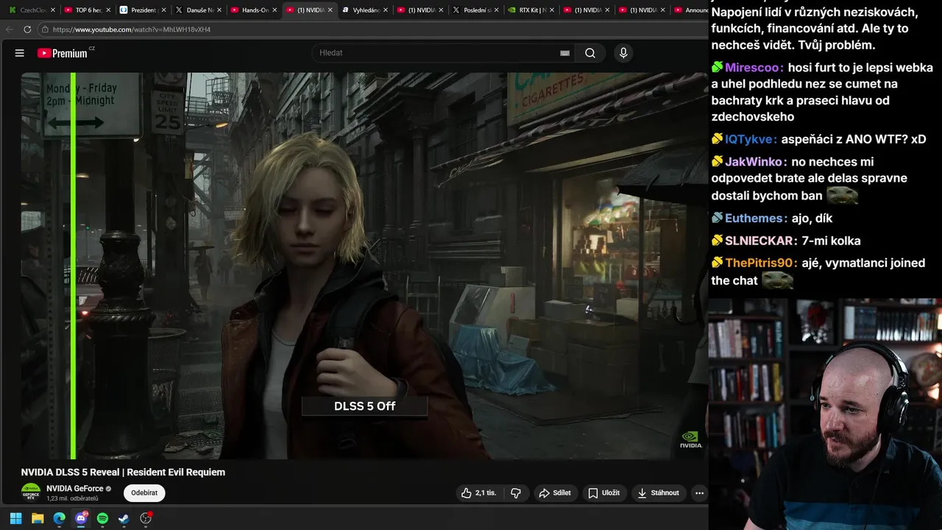Click chat username Mirescoo
942x530 pixels.
point(754,68)
